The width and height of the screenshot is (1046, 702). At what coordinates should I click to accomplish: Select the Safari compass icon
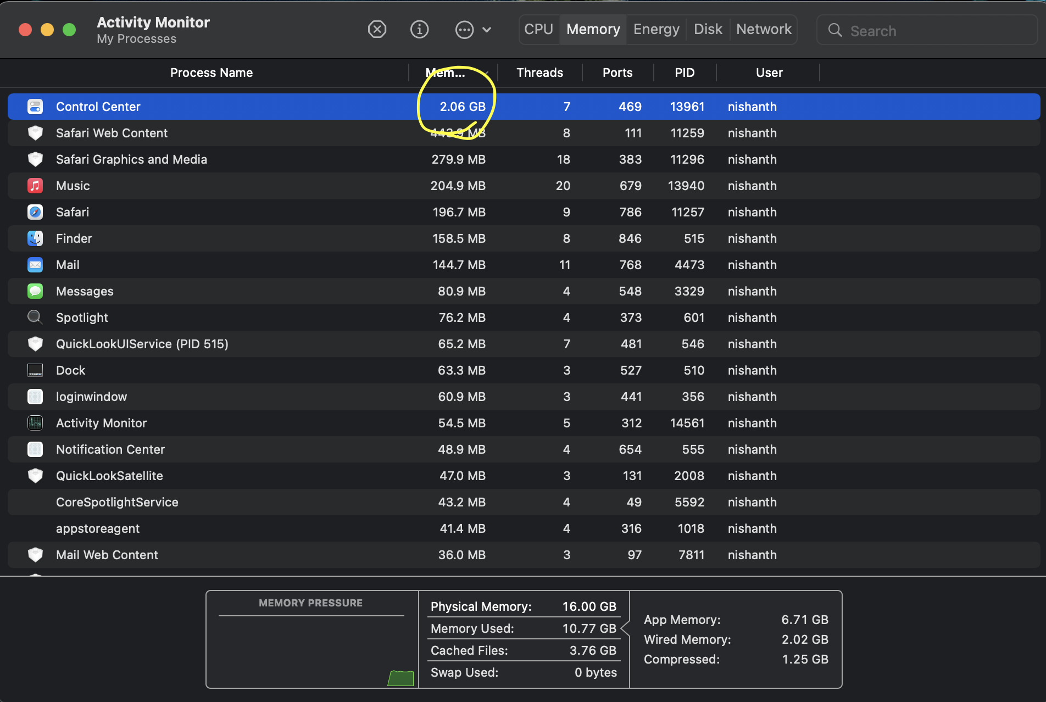point(35,212)
